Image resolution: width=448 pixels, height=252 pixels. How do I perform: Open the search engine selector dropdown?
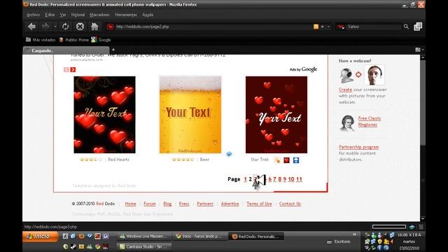(x=341, y=27)
